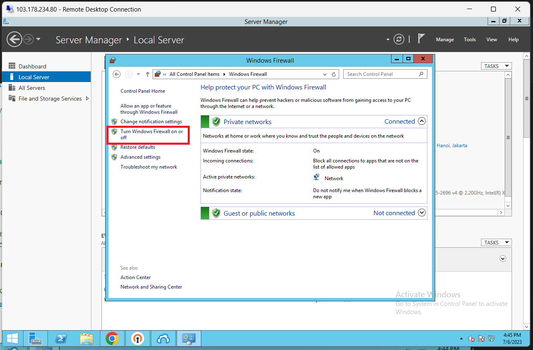Click the shield icon beside Private networks

[x=216, y=122]
